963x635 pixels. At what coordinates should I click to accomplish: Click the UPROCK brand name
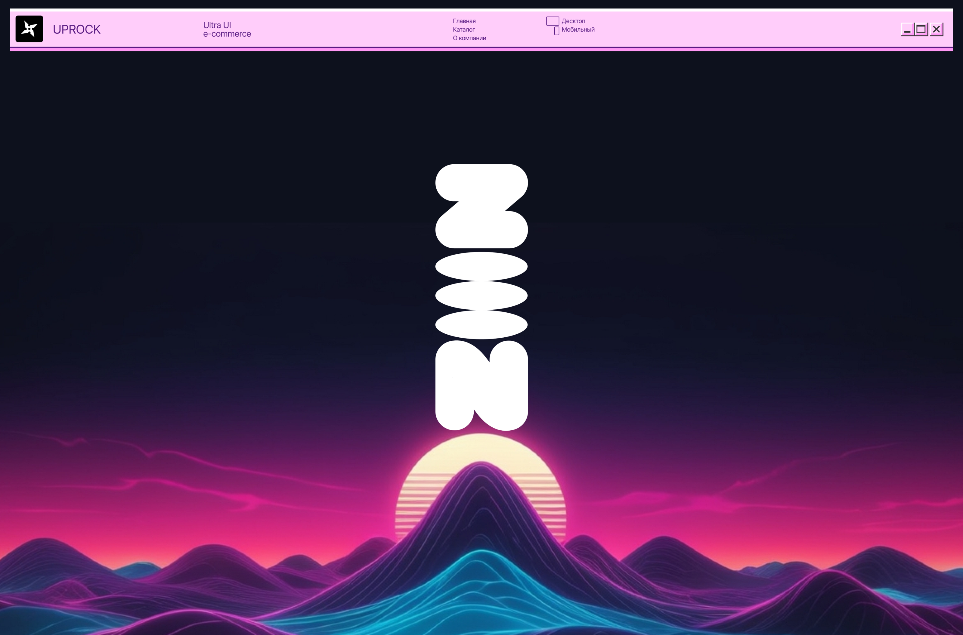[76, 29]
